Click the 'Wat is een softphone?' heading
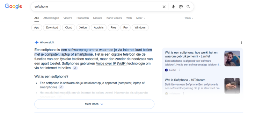Screen dimensions: 255x117 [51, 76]
